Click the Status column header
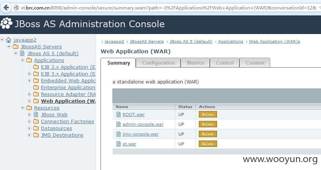 click(x=185, y=107)
